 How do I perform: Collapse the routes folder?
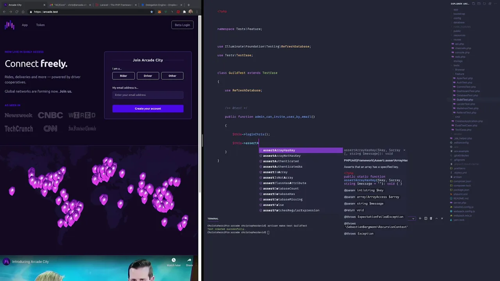coord(457,39)
